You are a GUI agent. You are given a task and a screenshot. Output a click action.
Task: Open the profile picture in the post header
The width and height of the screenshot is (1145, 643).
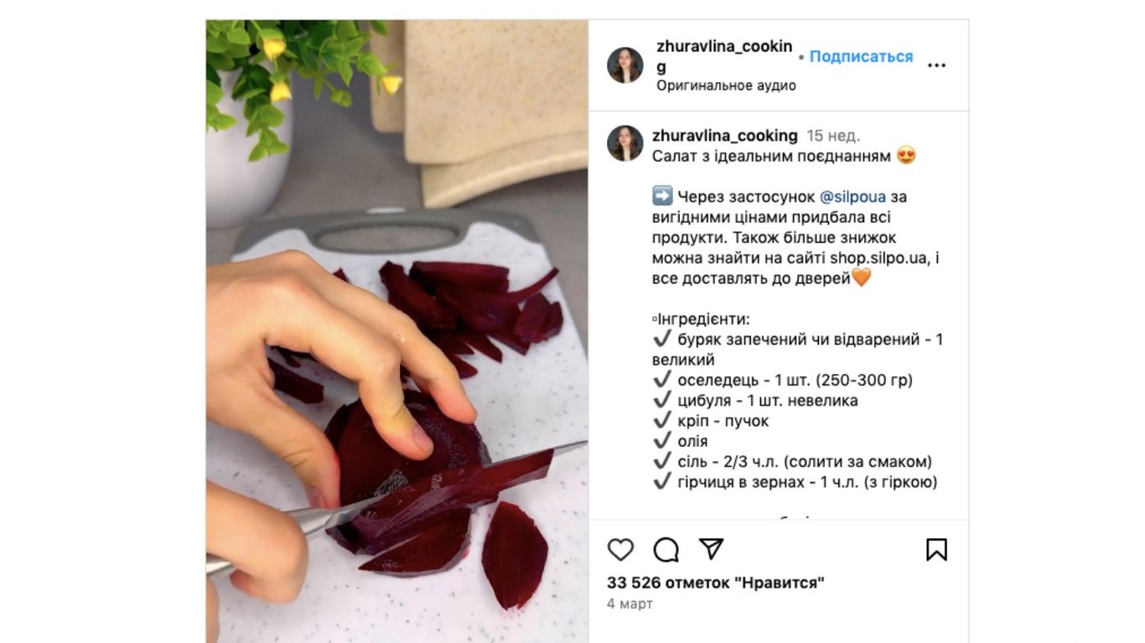(625, 65)
